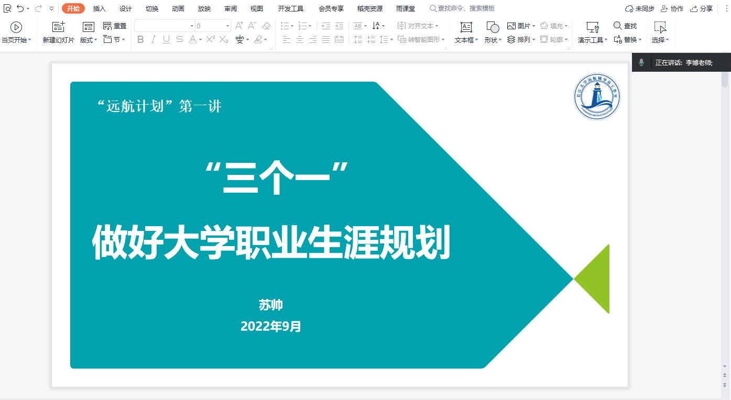This screenshot has width=731, height=400.
Task: Click the 演示工具 presentation tools icon
Action: [592, 27]
